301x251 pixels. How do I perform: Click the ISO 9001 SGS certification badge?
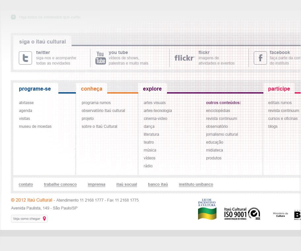(x=242, y=214)
